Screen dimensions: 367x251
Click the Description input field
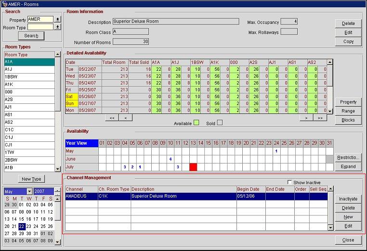175,22
